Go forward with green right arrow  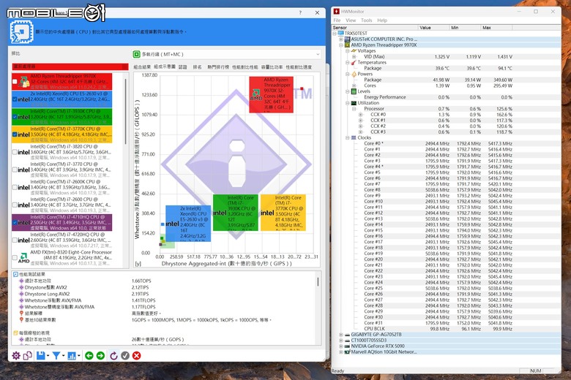tap(100, 356)
